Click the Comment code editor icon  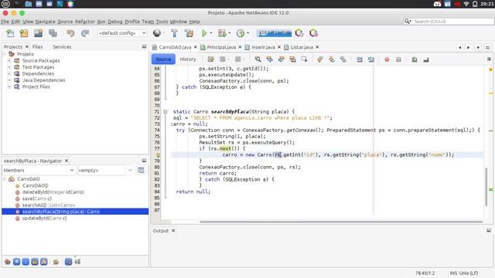click(x=415, y=59)
